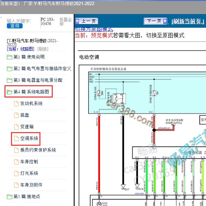Open 第2篇 电气布置与接插件定义
The image size is (206, 206).
(42, 68)
